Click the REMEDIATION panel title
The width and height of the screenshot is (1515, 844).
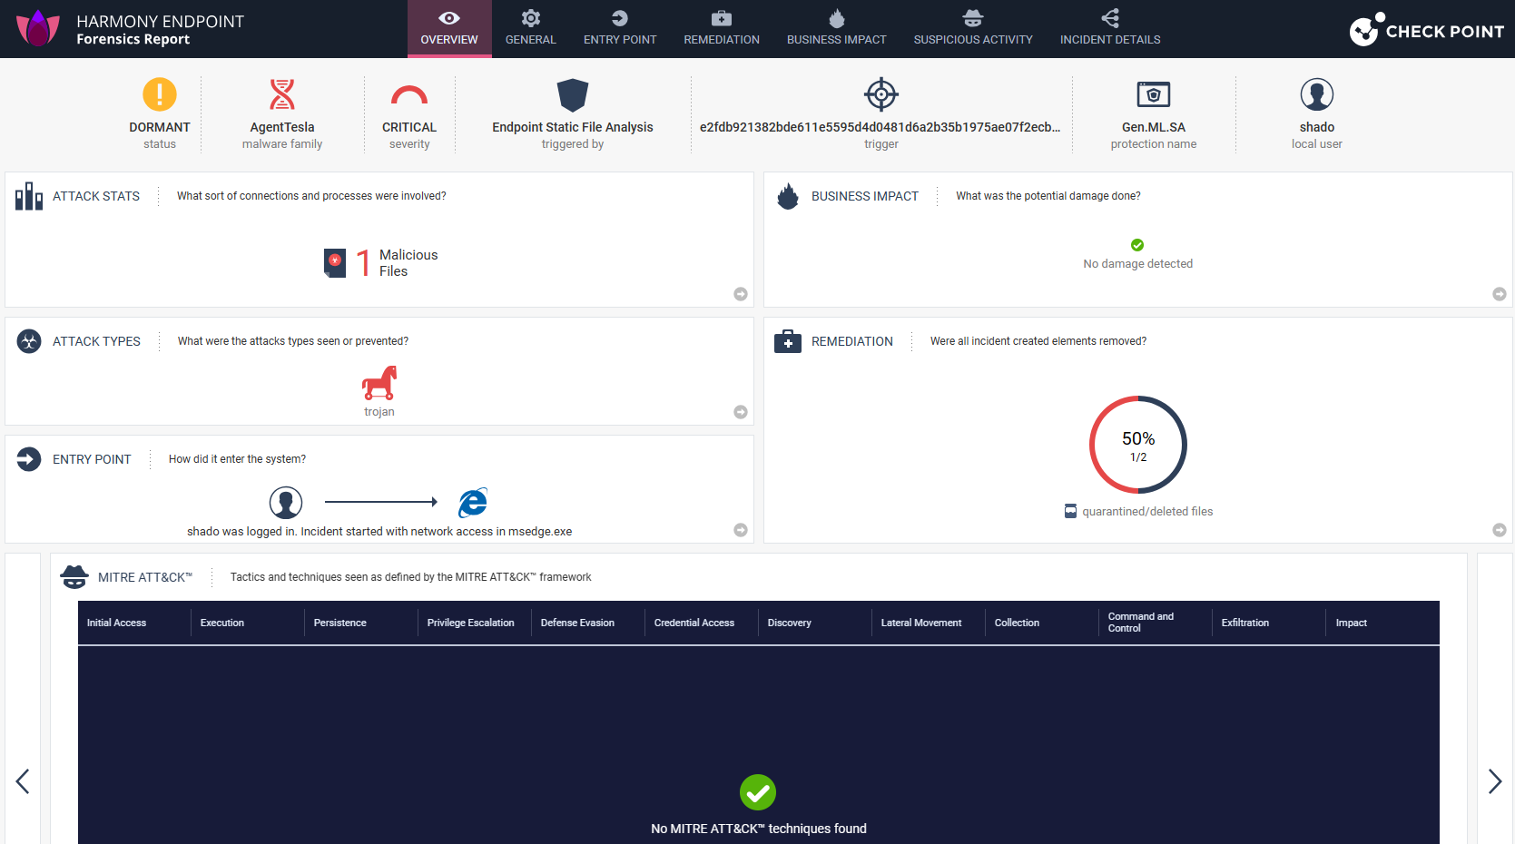tap(852, 341)
